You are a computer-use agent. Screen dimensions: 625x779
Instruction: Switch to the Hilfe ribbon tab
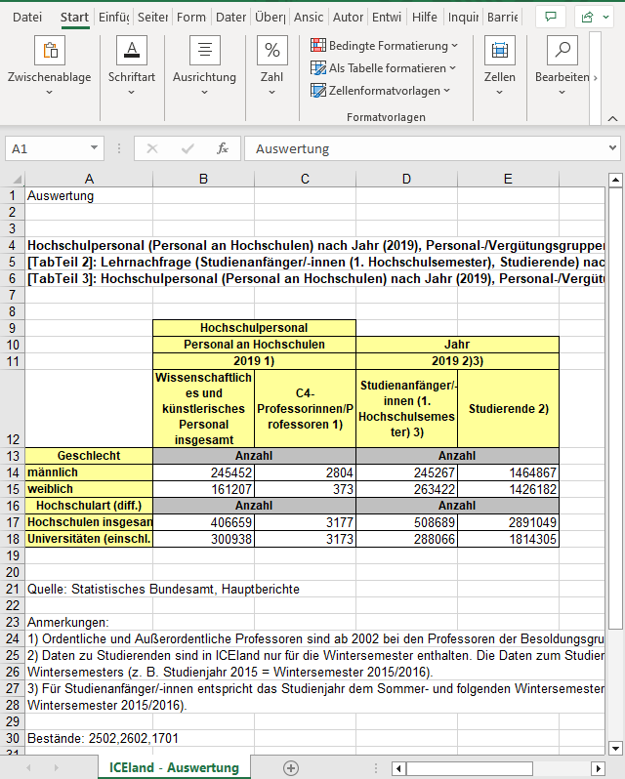[x=424, y=17]
